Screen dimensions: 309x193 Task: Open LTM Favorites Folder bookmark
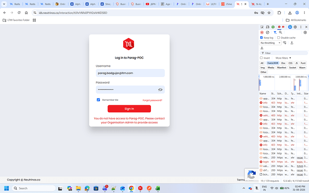pos(16,20)
